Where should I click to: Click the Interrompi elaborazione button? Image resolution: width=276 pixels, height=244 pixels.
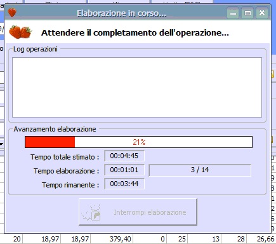coord(138,212)
